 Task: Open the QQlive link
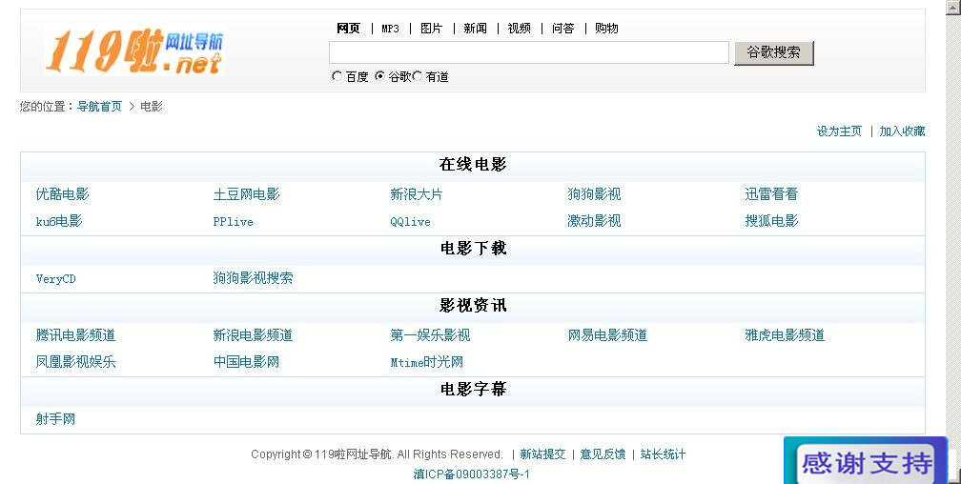pyautogui.click(x=410, y=222)
